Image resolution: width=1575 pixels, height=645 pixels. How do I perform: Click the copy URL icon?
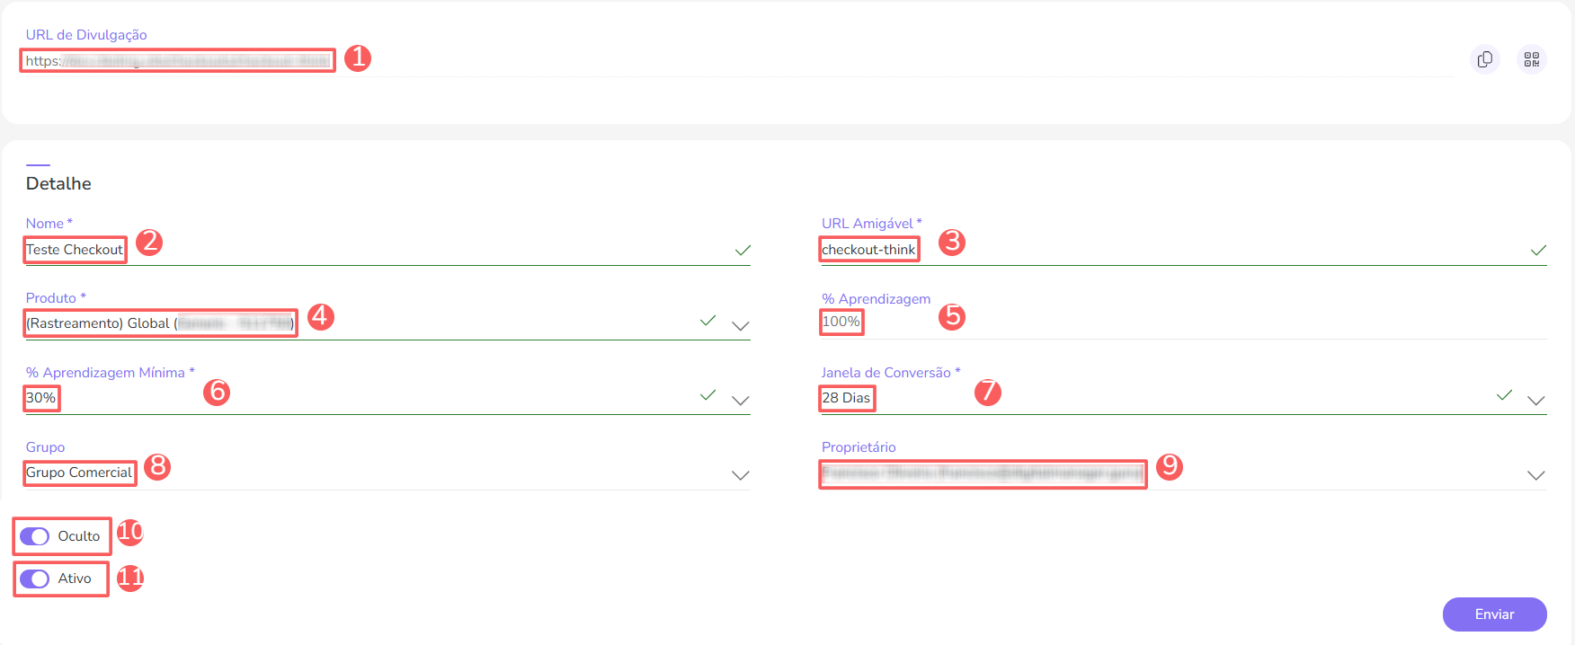tap(1485, 58)
